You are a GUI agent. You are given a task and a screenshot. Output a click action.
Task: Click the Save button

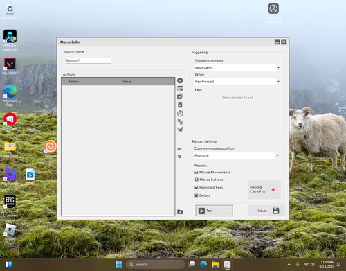266,211
